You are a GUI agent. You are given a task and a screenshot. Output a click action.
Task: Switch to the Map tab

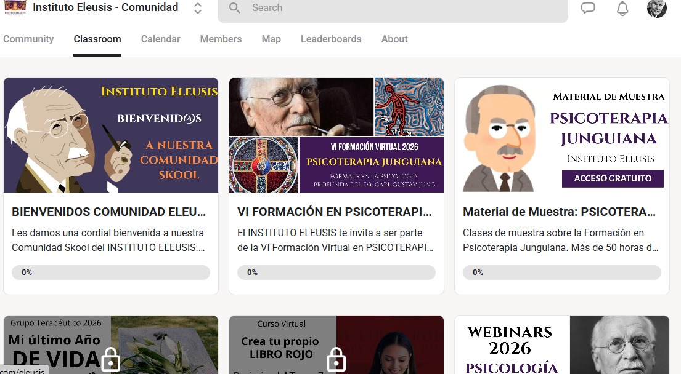(x=271, y=39)
